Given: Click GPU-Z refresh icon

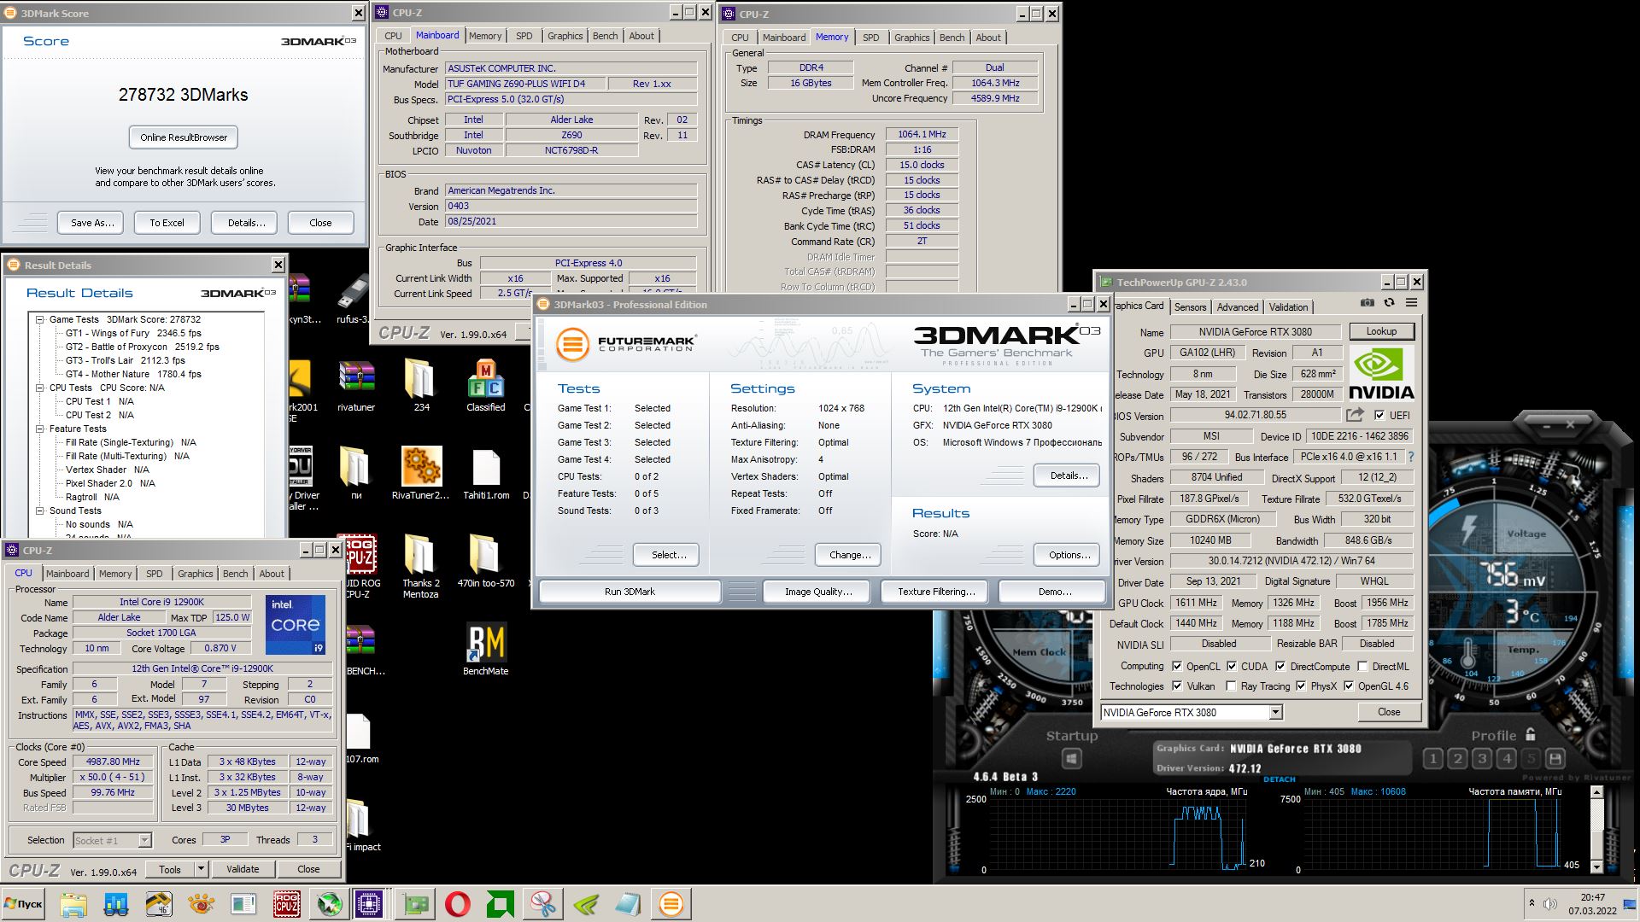Looking at the screenshot, I should (x=1389, y=302).
